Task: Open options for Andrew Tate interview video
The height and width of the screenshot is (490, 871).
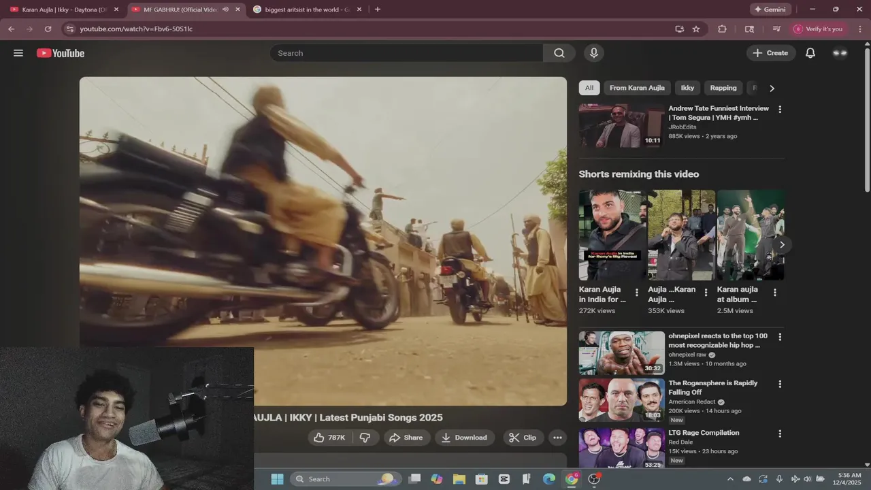Action: point(780,110)
